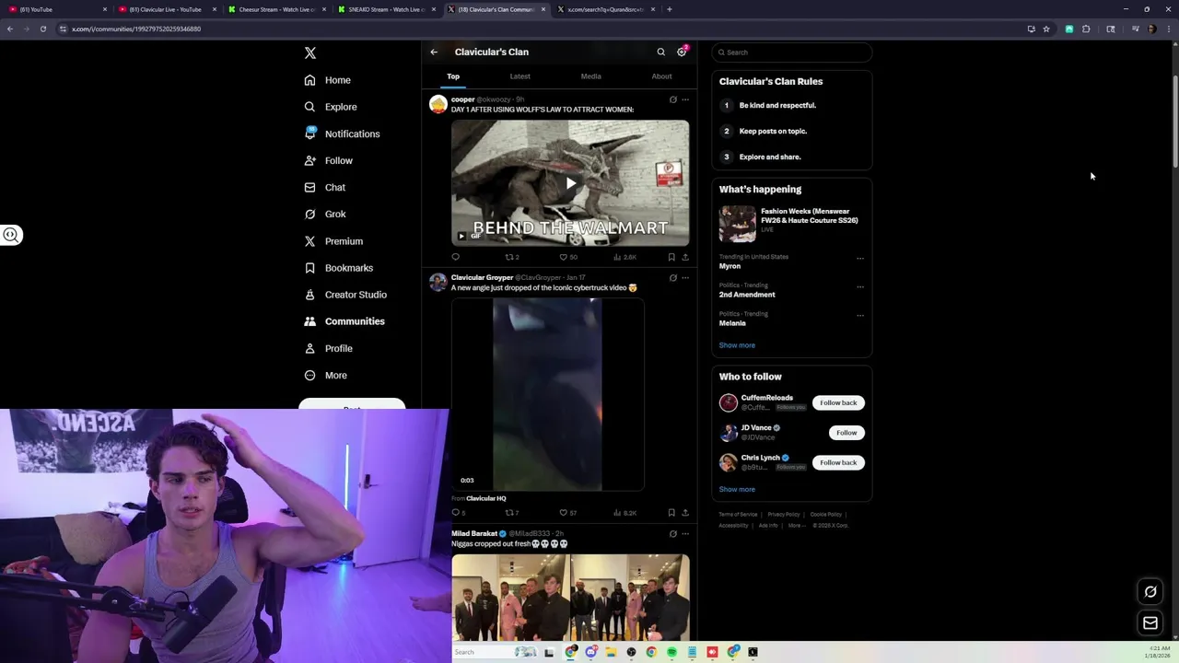This screenshot has height=663, width=1179.
Task: Bookmark this page with star icon
Action: (x=1046, y=29)
